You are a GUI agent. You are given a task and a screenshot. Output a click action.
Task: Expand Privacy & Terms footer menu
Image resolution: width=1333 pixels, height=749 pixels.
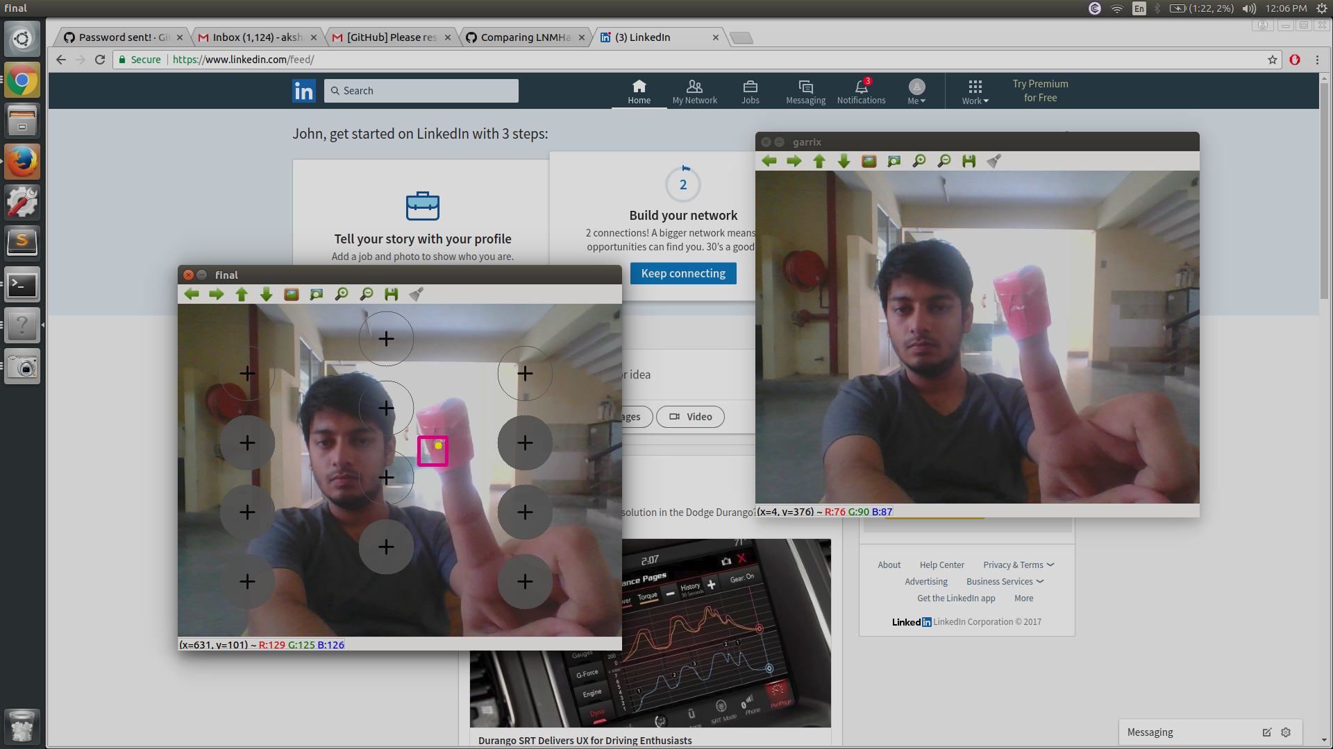(1018, 565)
